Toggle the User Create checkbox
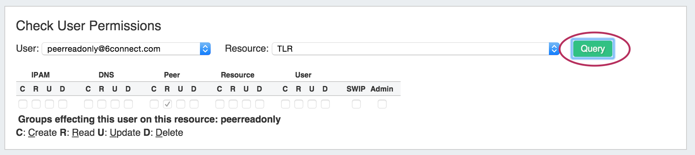 pyautogui.click(x=286, y=104)
